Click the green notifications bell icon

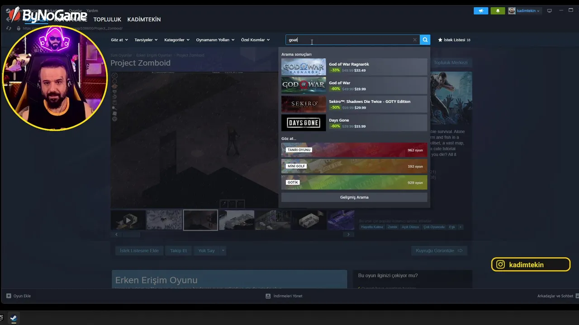coord(498,11)
